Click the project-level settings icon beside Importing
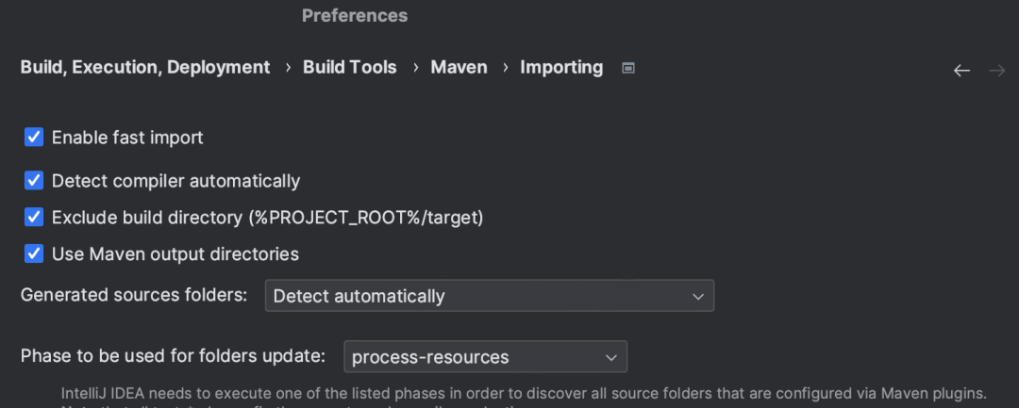This screenshot has width=1019, height=408. pos(627,68)
